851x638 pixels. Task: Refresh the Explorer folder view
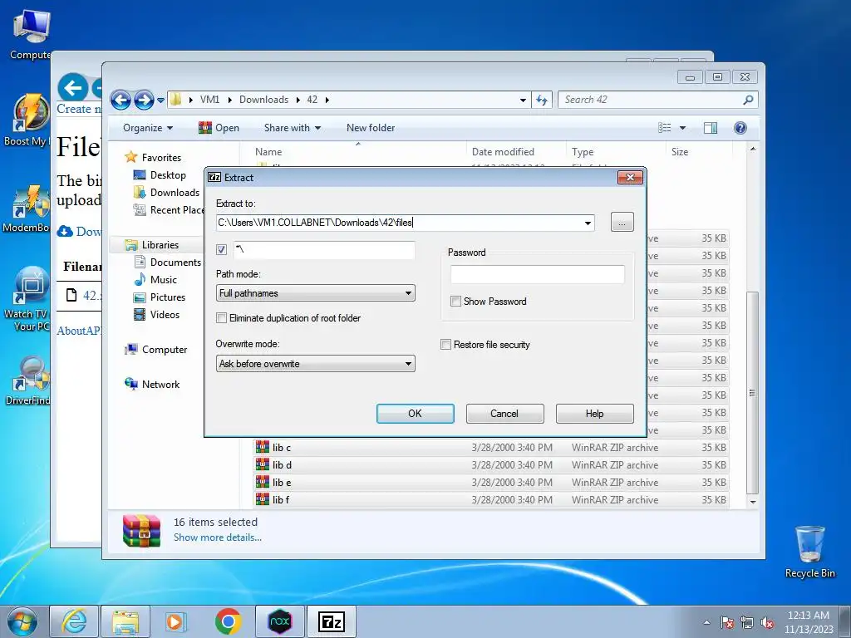pos(542,100)
